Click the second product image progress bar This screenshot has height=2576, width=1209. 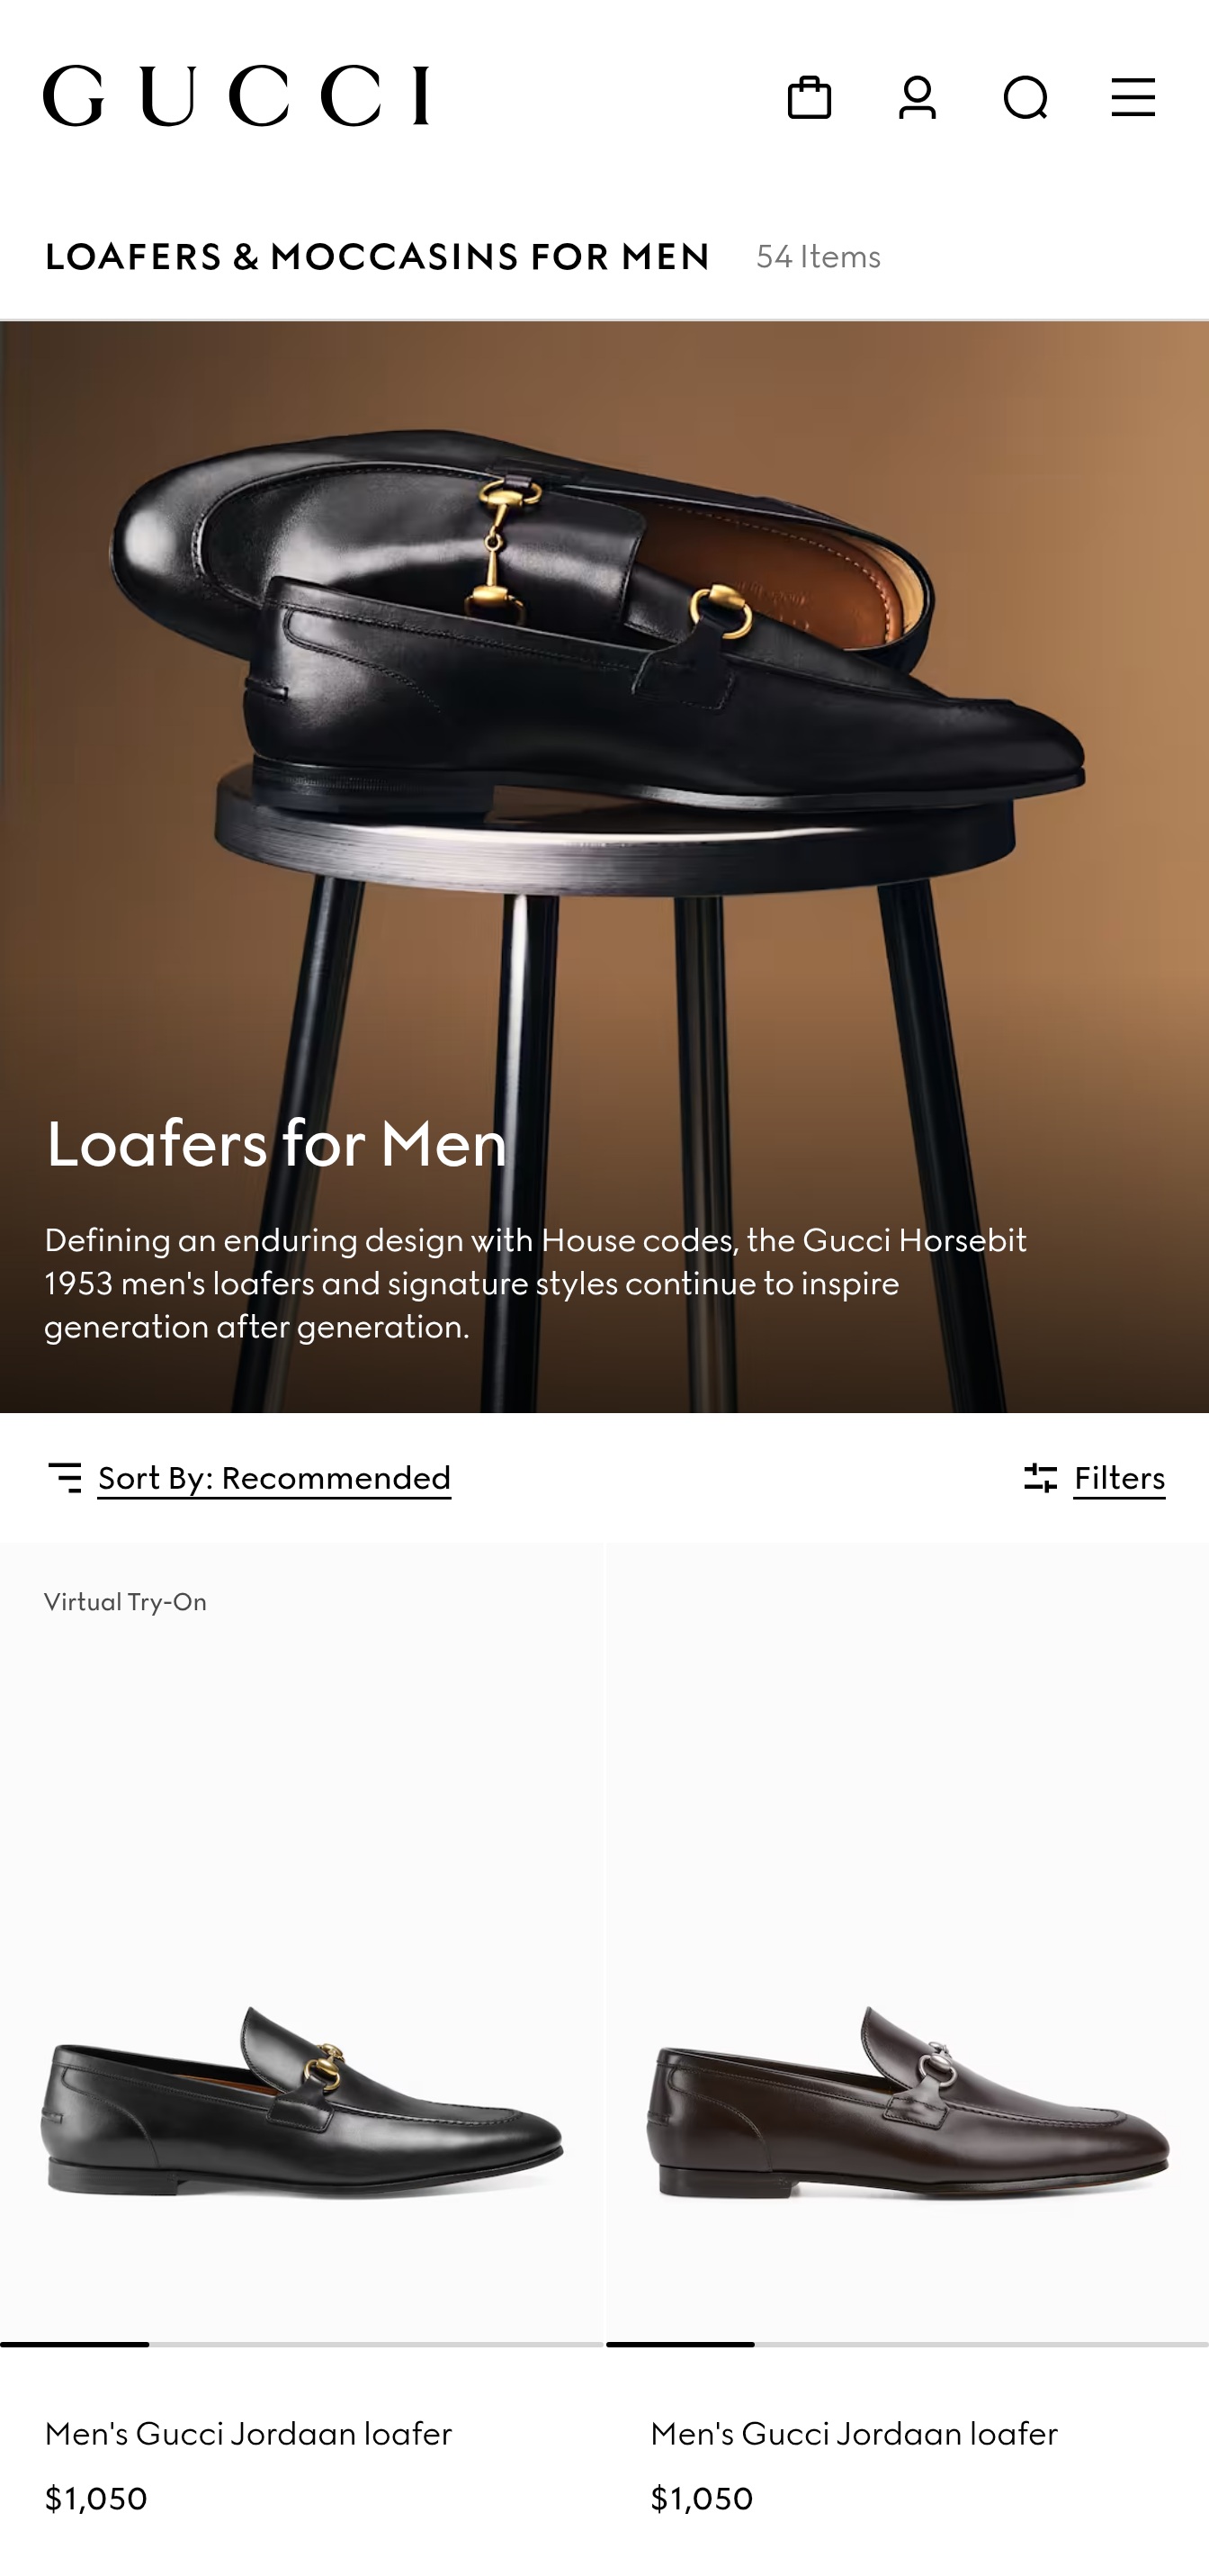tap(908, 2344)
